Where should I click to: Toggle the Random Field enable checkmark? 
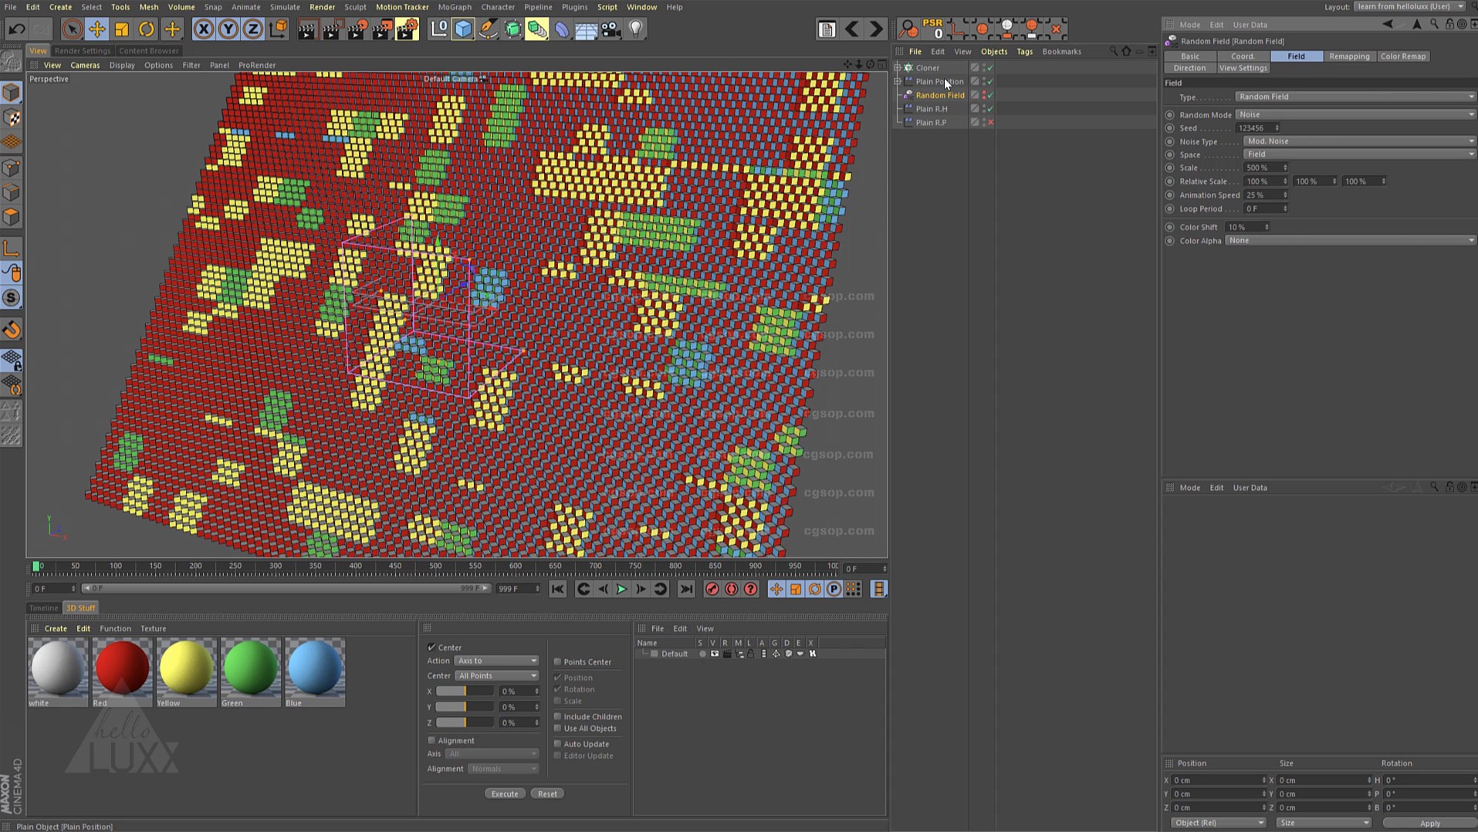pyautogui.click(x=989, y=95)
